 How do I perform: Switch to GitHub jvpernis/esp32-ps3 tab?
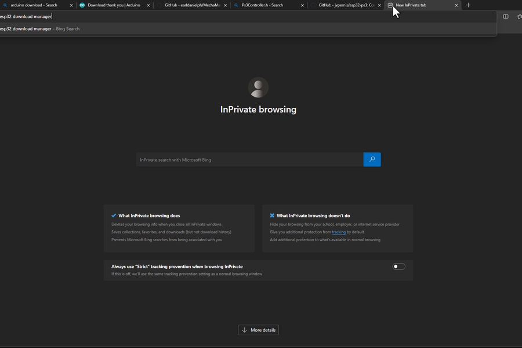(346, 5)
